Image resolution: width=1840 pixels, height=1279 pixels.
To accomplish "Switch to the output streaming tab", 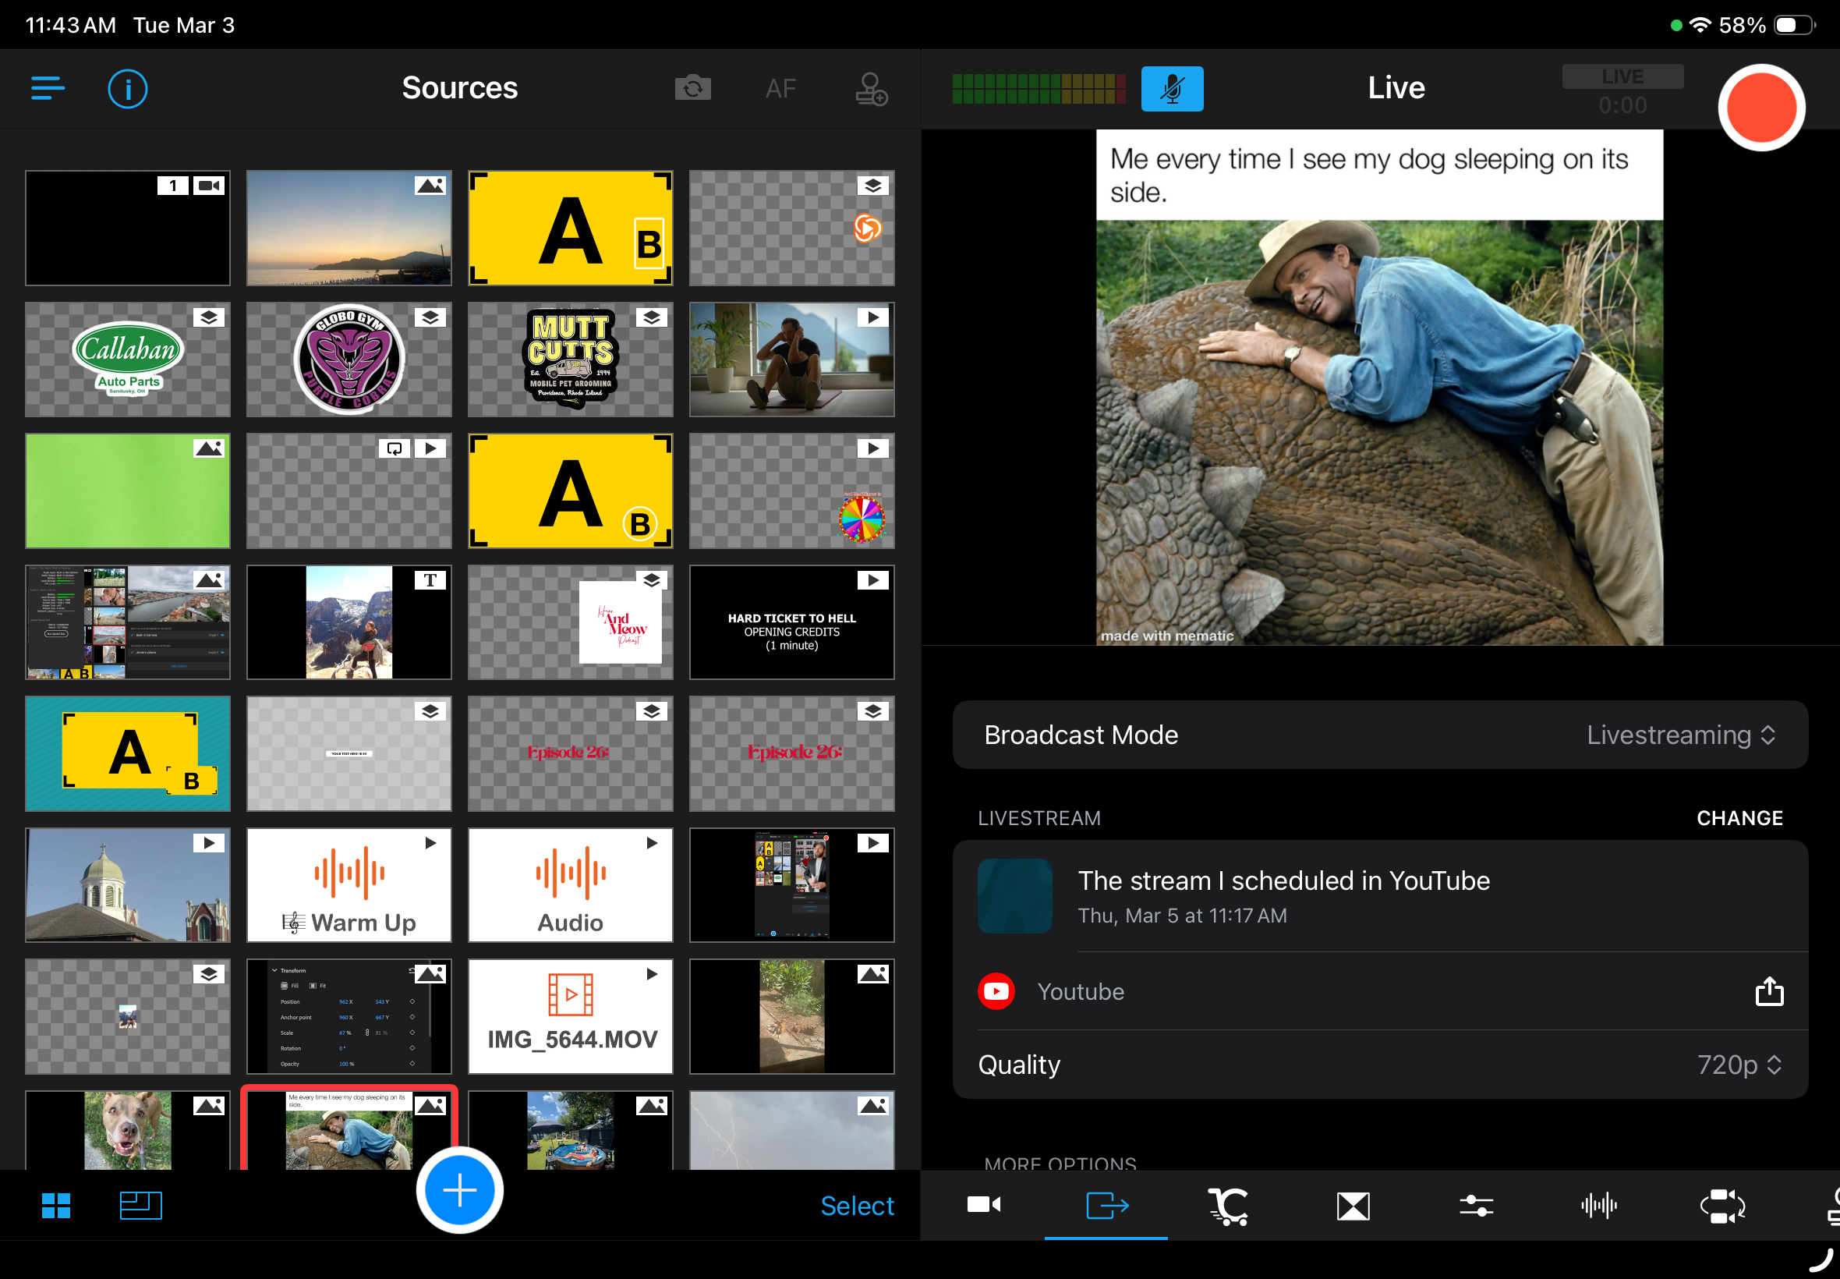I will click(1106, 1205).
